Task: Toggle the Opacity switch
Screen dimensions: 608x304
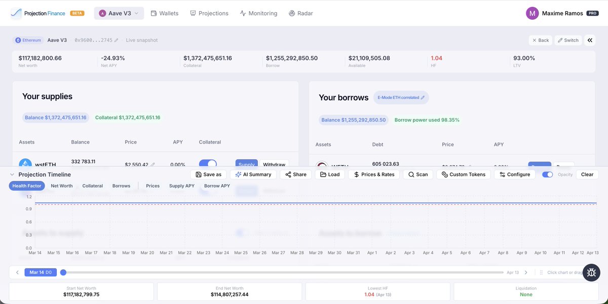Action: click(547, 175)
